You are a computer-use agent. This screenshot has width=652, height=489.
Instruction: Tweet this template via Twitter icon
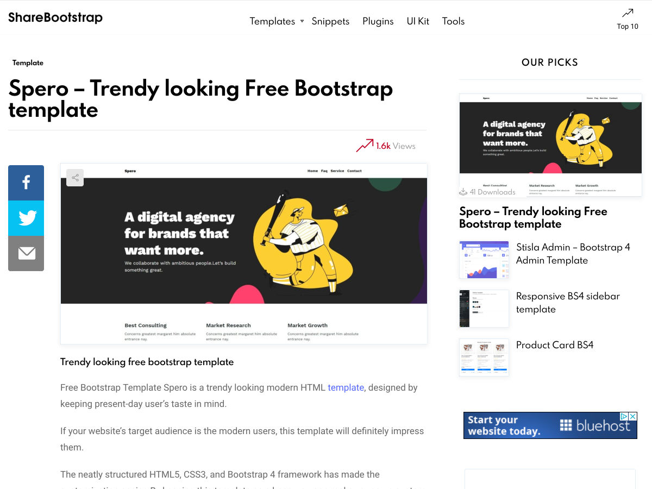click(26, 218)
